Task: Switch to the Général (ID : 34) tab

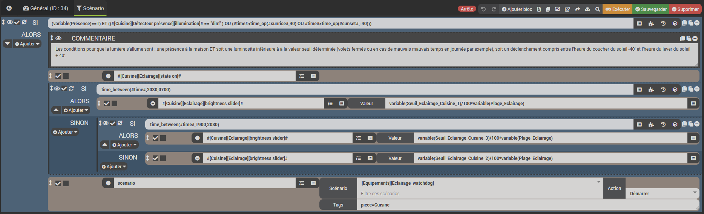Action: tap(45, 8)
